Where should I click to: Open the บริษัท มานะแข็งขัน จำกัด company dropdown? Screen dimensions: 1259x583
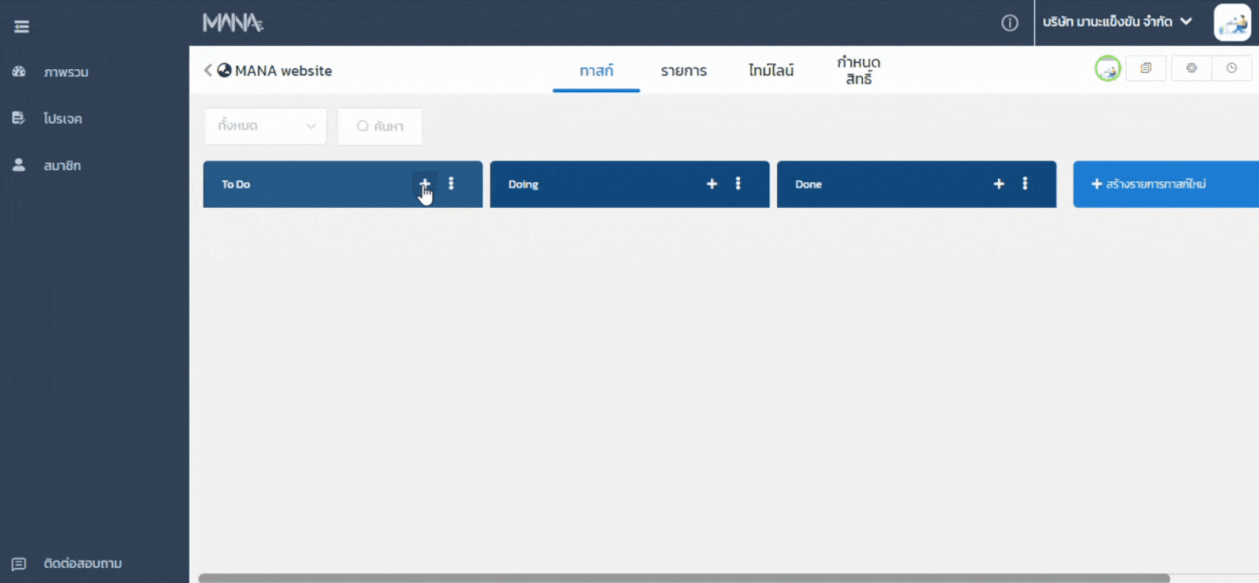(x=1118, y=21)
